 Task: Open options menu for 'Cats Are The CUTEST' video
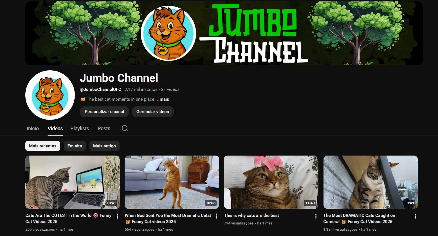[x=117, y=216]
